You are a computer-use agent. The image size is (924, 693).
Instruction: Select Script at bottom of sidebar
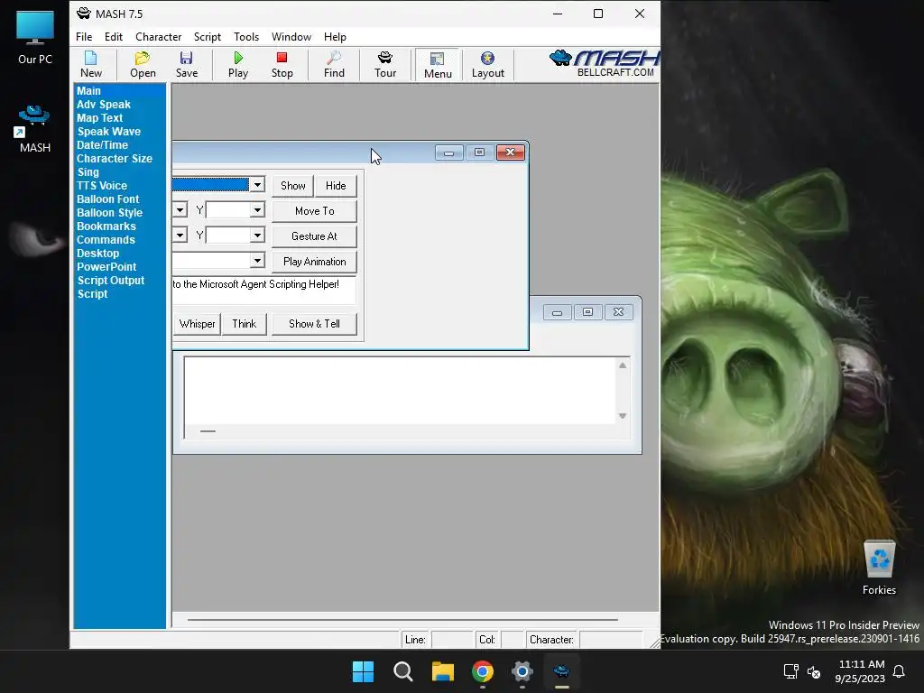coord(93,294)
